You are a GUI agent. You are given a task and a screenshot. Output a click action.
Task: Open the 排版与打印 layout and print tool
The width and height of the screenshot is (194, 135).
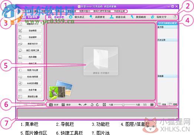tap(30, 44)
